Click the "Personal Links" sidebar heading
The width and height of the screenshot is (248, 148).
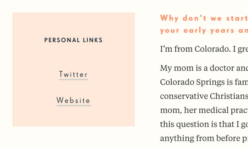pyautogui.click(x=73, y=40)
